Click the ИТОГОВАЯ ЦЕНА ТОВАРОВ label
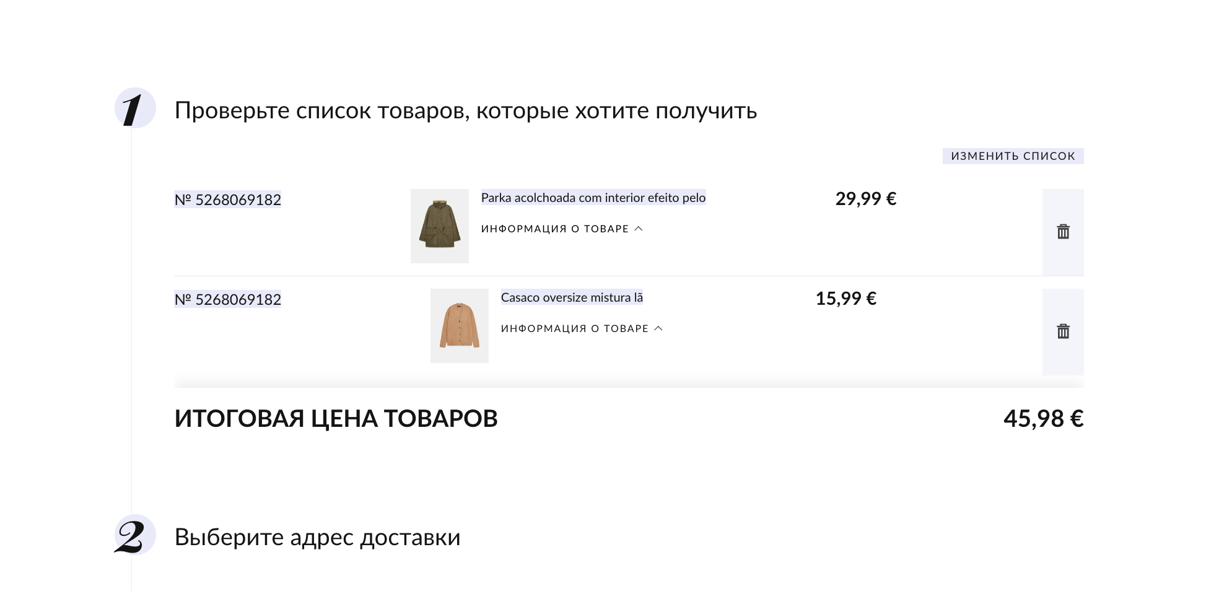The width and height of the screenshot is (1219, 591). click(x=336, y=419)
